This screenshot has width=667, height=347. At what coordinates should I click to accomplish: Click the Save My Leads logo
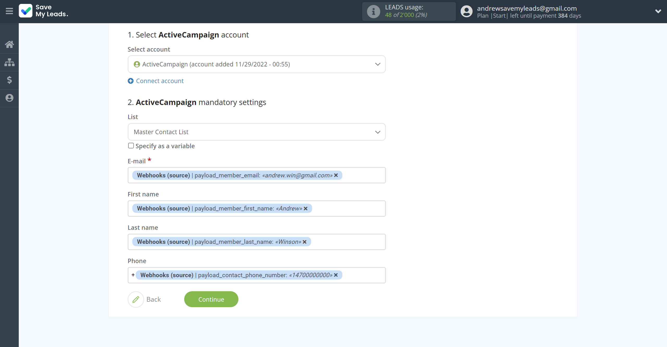(44, 11)
